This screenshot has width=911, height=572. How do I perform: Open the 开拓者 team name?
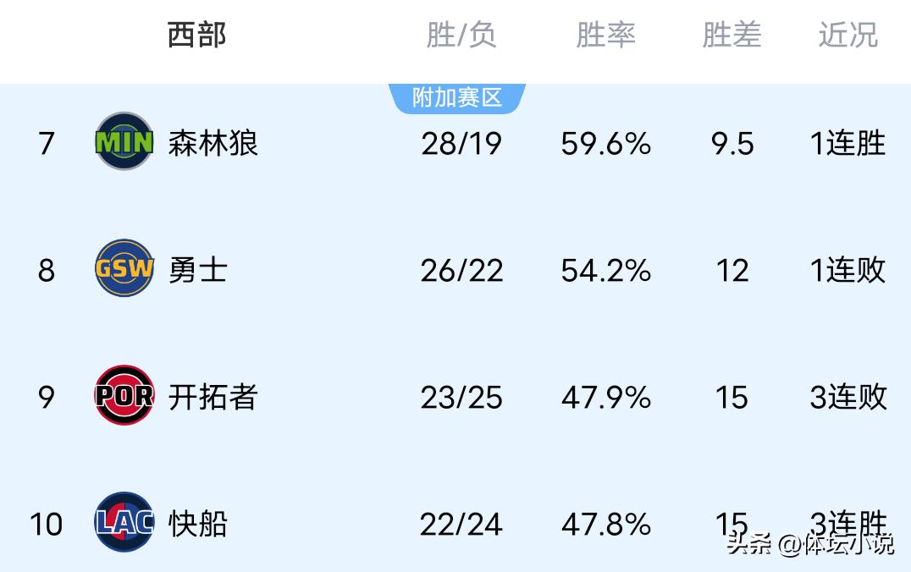pos(213,397)
